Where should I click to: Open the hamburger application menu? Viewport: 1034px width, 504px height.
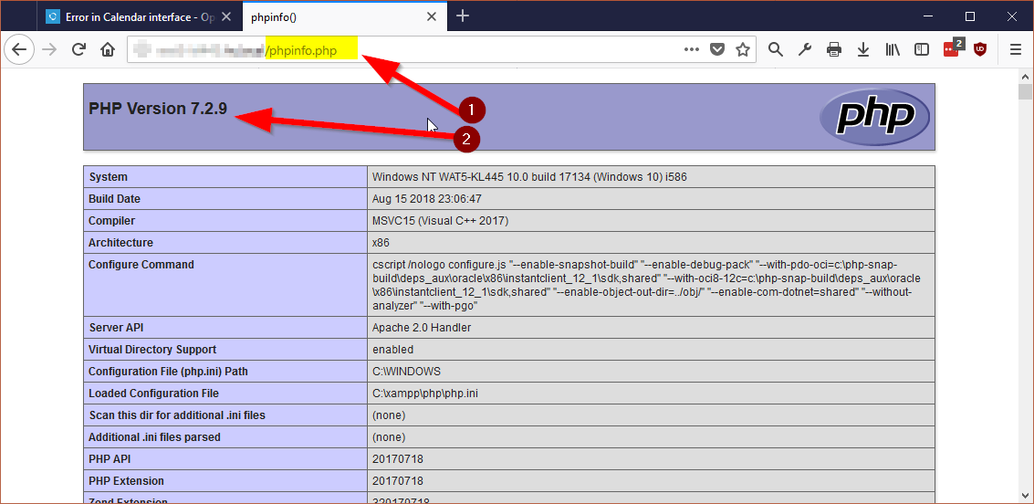pos(1016,49)
